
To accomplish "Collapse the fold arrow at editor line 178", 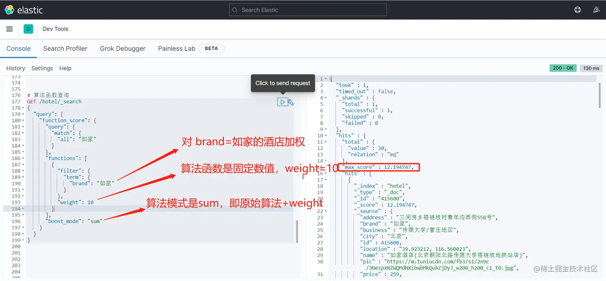I will [23, 108].
